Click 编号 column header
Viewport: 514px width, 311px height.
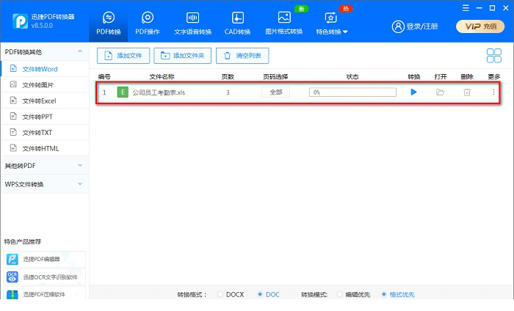click(104, 76)
